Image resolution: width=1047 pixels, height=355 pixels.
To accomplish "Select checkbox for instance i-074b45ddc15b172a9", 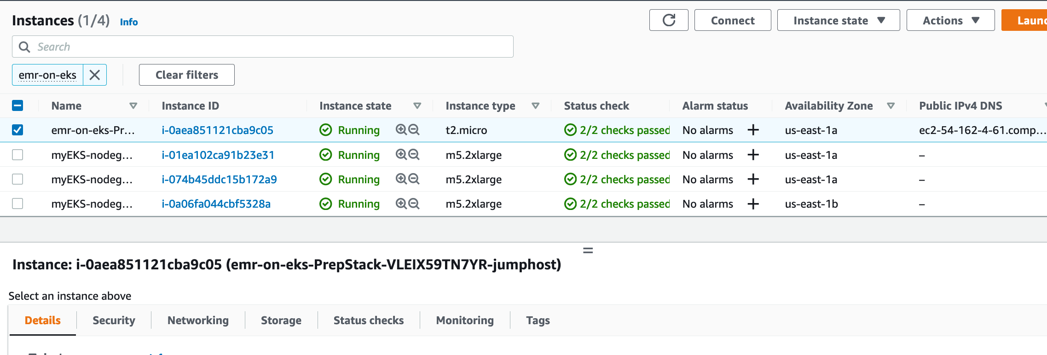I will [17, 179].
